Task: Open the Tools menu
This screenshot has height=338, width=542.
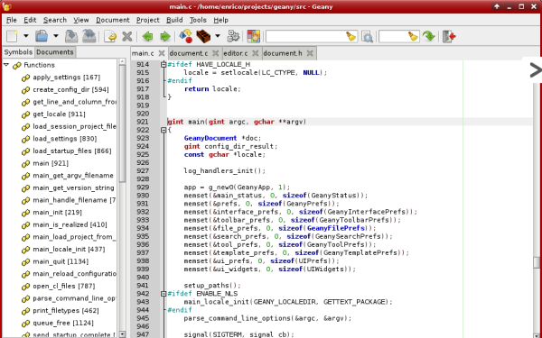Action: pos(198,20)
